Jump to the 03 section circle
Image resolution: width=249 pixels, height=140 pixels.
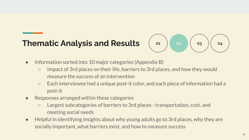point(199,43)
